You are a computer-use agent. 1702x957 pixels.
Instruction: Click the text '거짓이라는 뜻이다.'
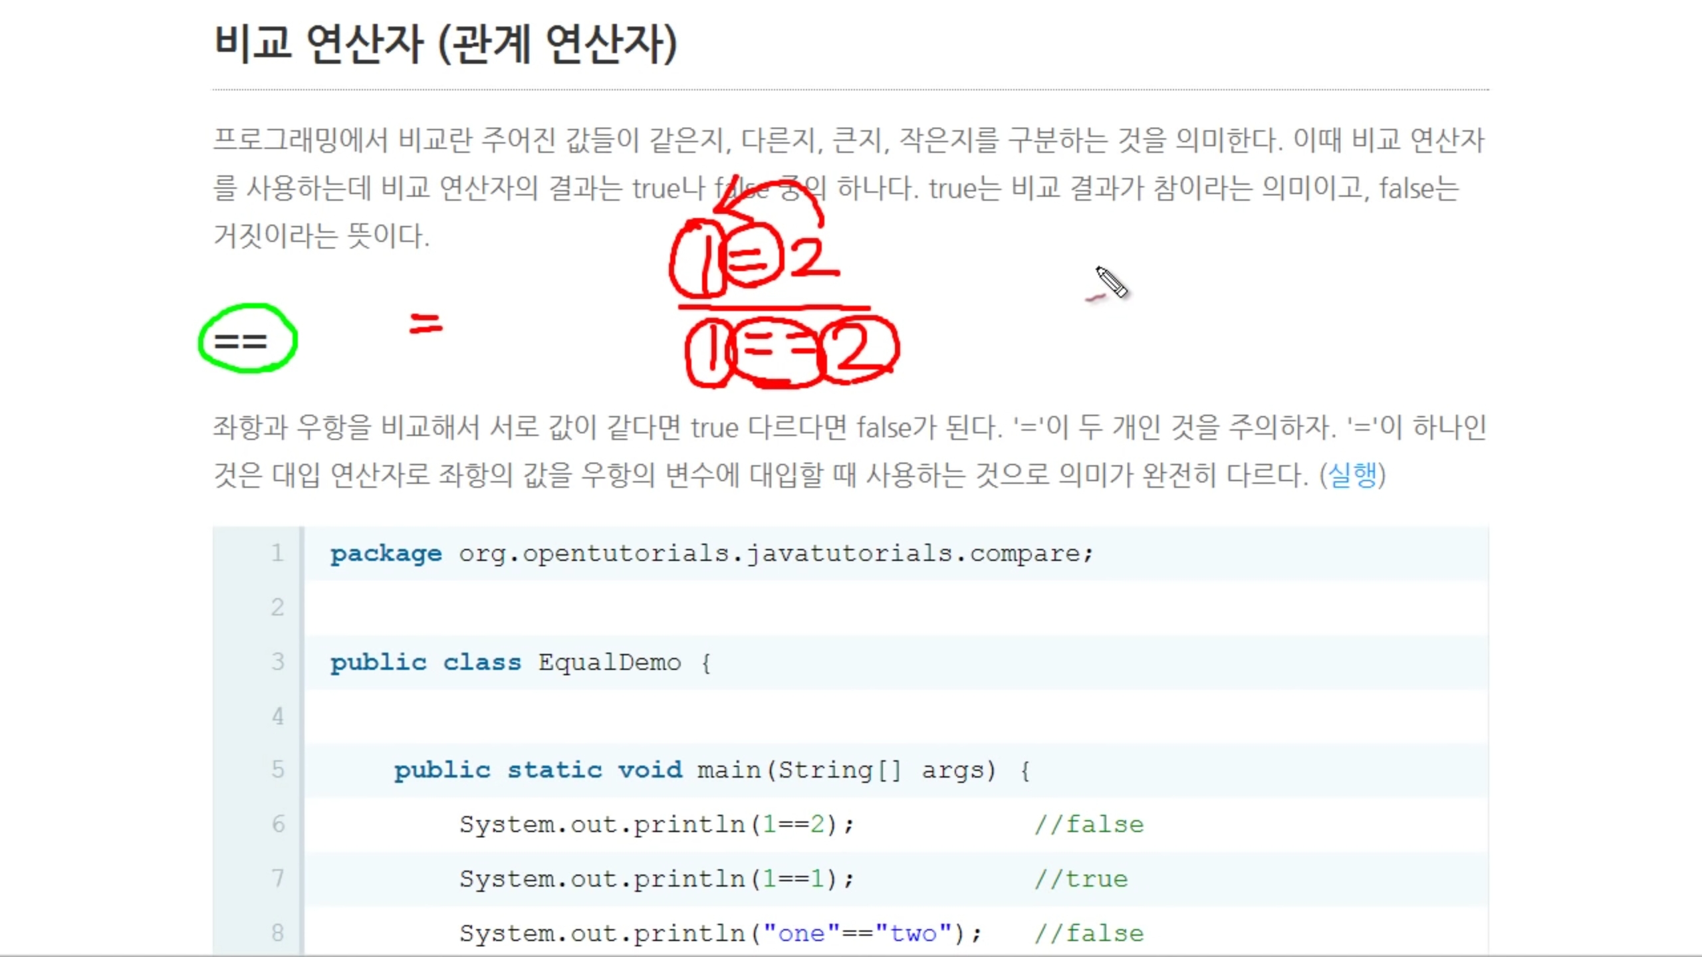322,236
